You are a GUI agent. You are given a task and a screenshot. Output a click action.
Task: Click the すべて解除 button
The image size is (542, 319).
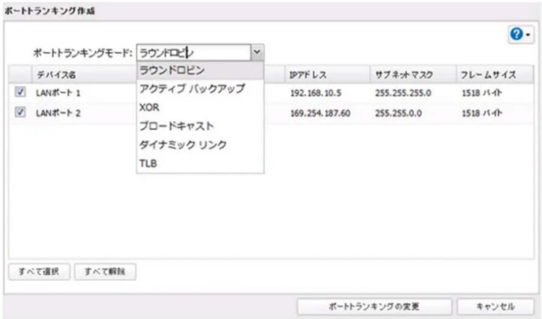tap(105, 272)
